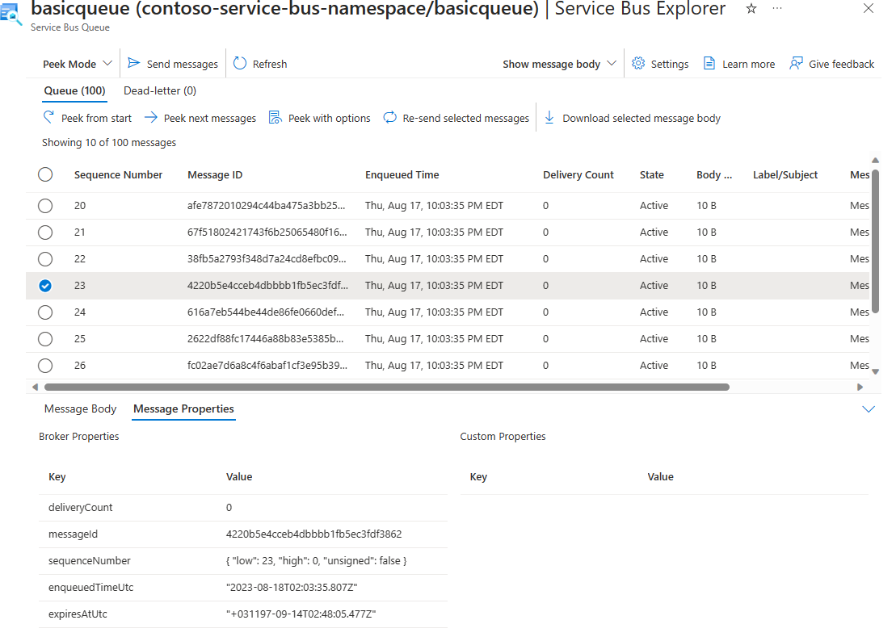Open the ellipsis more options menu
This screenshot has width=896, height=641.
coord(777,8)
